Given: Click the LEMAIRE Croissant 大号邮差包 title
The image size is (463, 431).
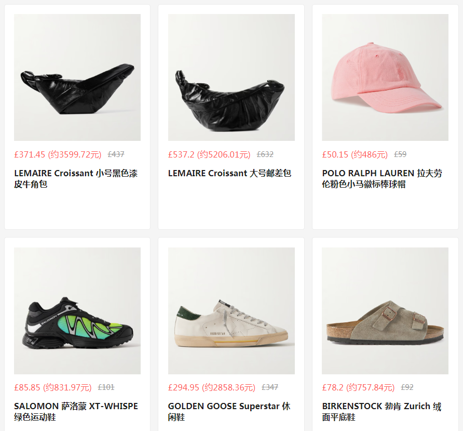Looking at the screenshot, I should click(x=230, y=173).
